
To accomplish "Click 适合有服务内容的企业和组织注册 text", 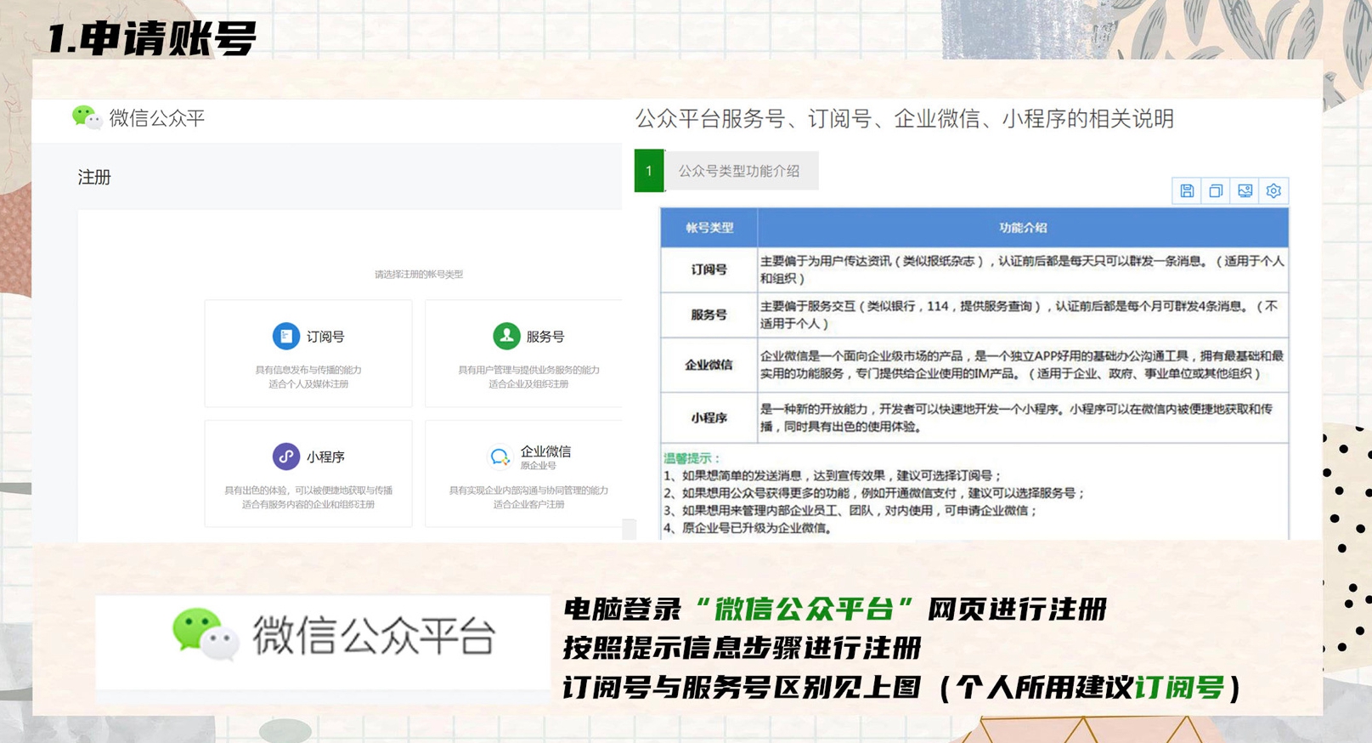I will click(x=308, y=505).
